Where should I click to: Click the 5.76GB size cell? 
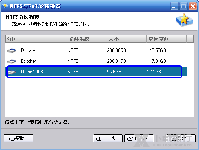coord(114,72)
